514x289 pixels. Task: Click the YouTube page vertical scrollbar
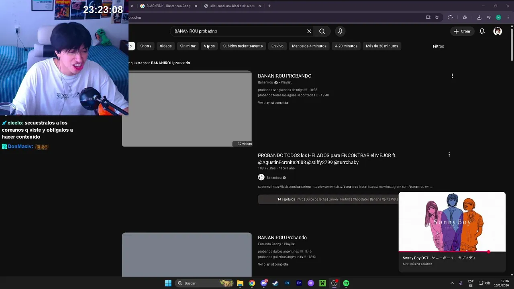(512, 44)
